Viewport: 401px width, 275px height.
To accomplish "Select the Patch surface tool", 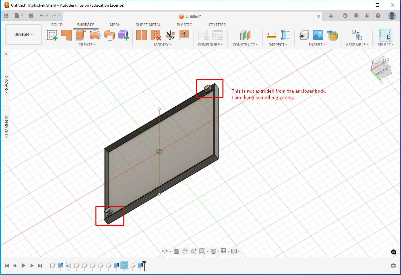I will click(67, 35).
